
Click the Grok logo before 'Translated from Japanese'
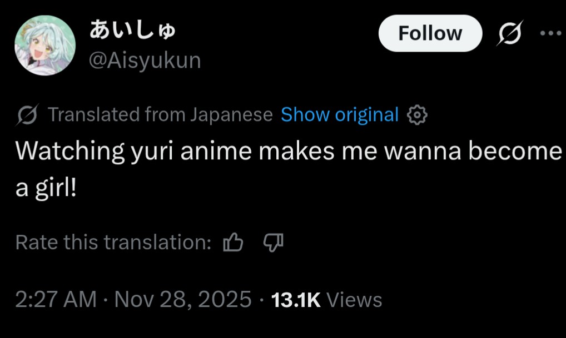(28, 115)
